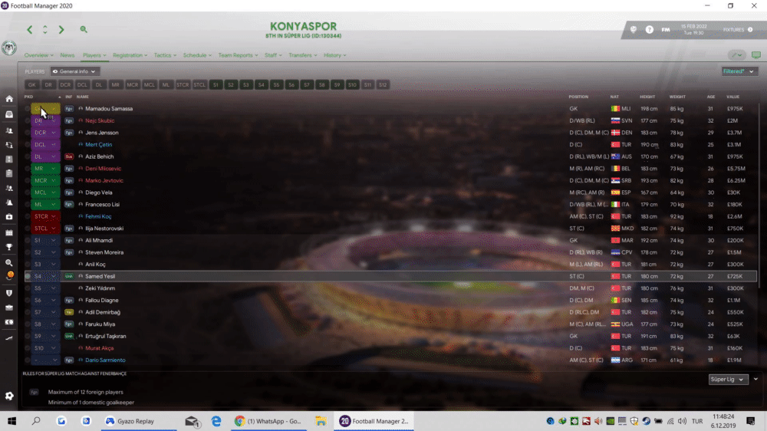Open the Overview menu
Image resolution: width=767 pixels, height=431 pixels.
(38, 55)
